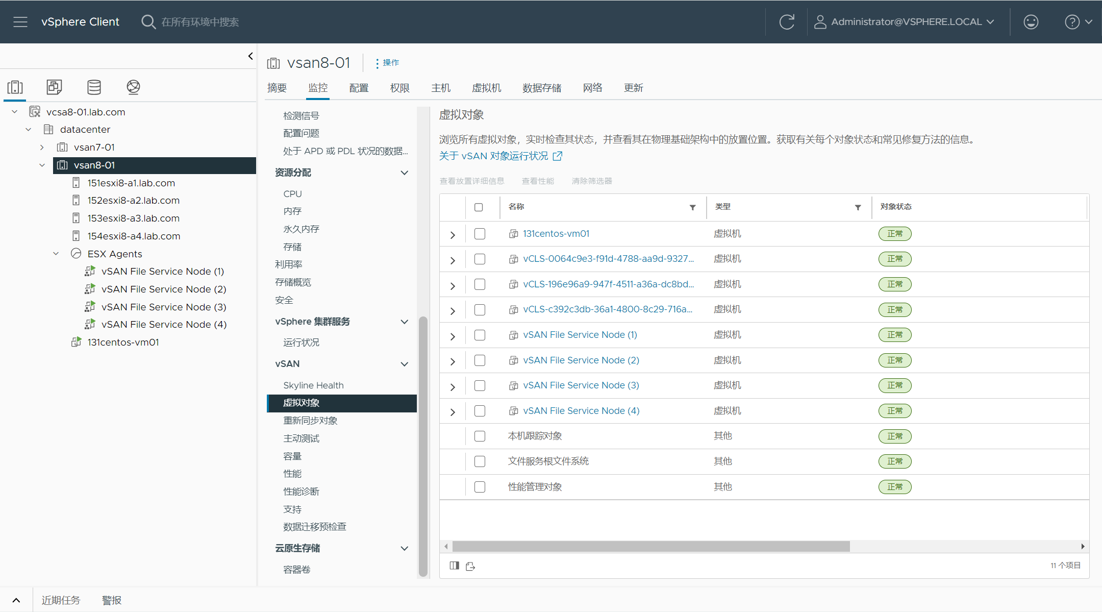Export the virtual objects list
This screenshot has height=612, width=1102.
[470, 566]
